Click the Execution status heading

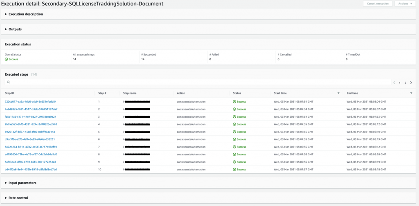coord(18,44)
